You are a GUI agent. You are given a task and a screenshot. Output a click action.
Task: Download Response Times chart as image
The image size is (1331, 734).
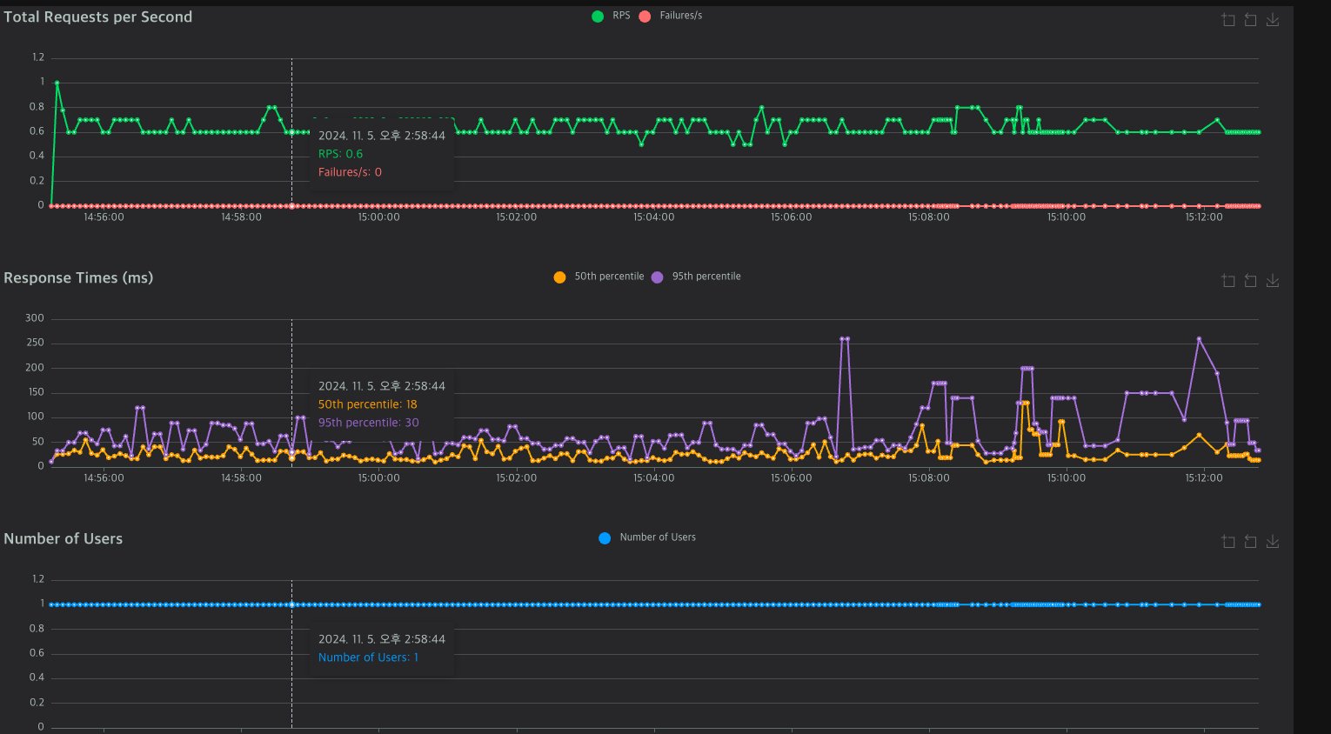tap(1273, 281)
